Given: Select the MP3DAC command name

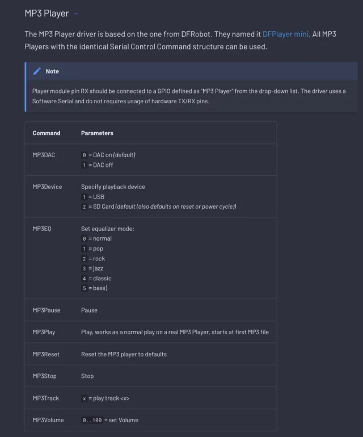Looking at the screenshot, I should (x=44, y=154).
